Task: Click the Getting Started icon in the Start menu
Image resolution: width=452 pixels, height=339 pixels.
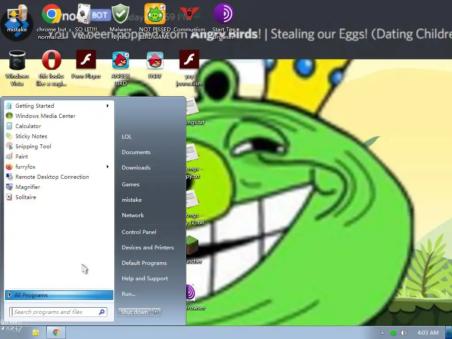Action: (x=9, y=106)
